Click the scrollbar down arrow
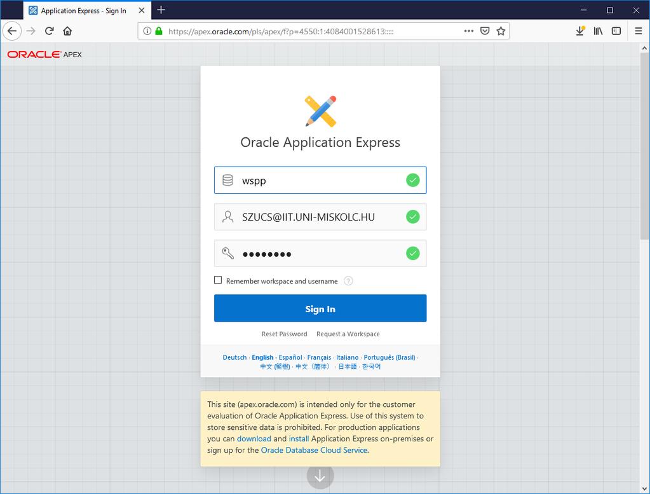 [644, 488]
